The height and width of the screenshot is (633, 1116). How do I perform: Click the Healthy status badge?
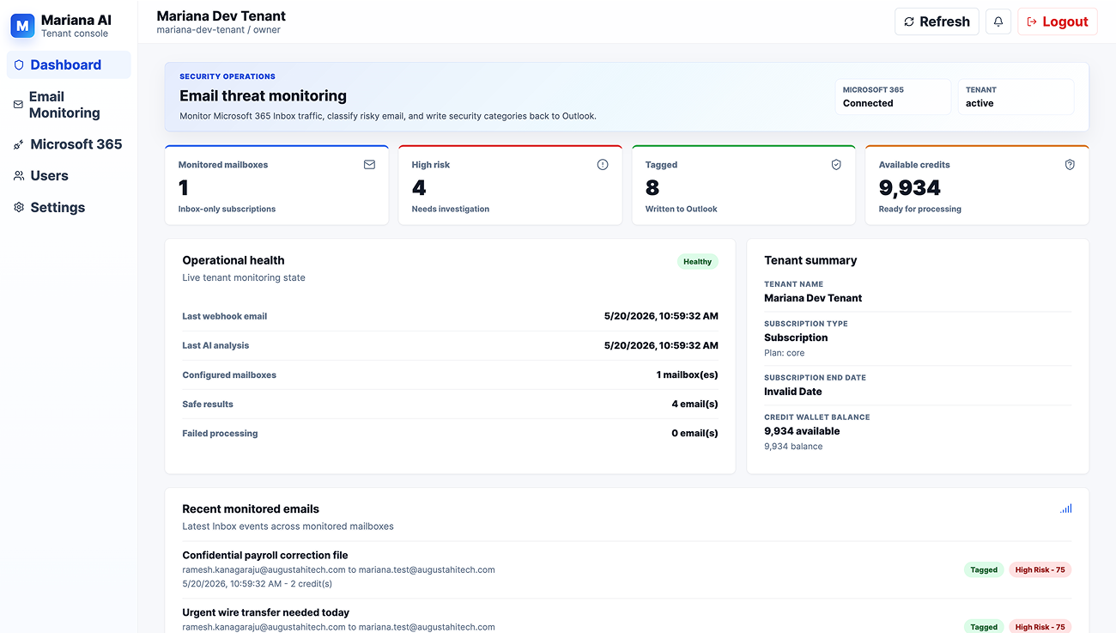697,262
